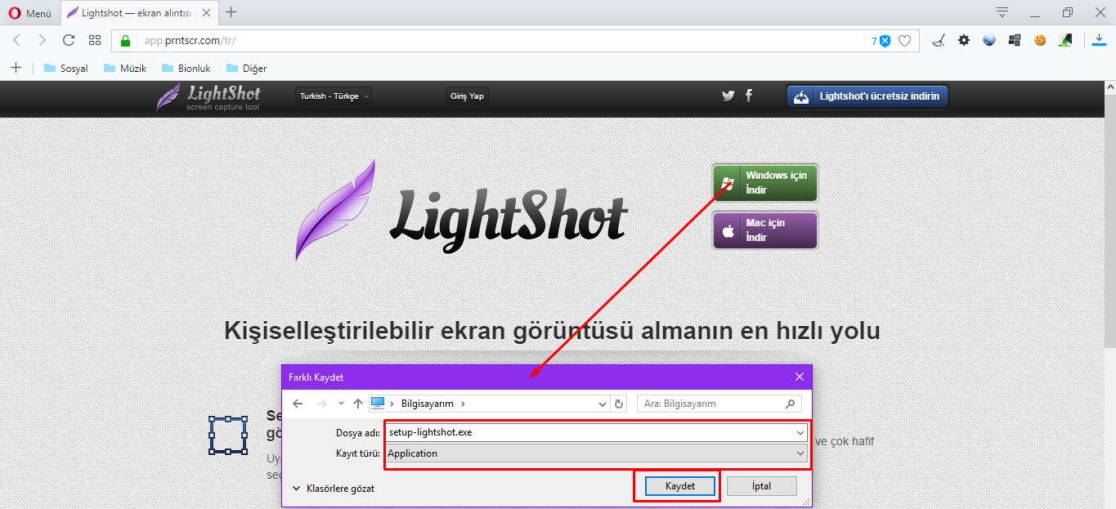The height and width of the screenshot is (509, 1116).
Task: Refresh the save dialog location
Action: pos(619,404)
